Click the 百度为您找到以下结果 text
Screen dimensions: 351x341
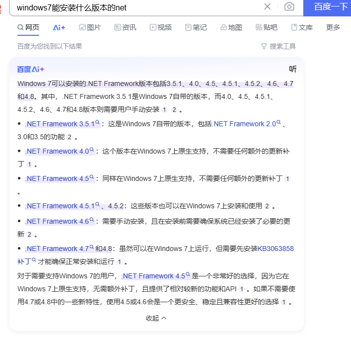[50, 46]
